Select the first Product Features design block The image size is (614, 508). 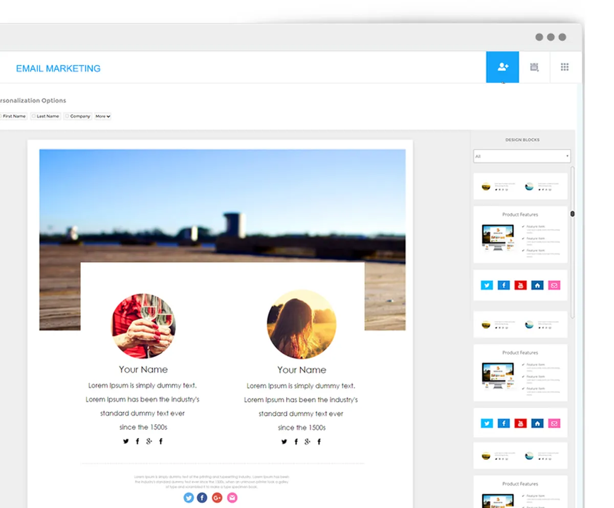[520, 235]
